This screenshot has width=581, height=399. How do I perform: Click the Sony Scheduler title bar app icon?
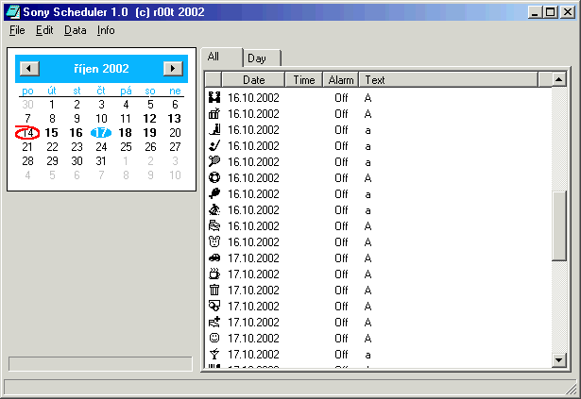(12, 12)
